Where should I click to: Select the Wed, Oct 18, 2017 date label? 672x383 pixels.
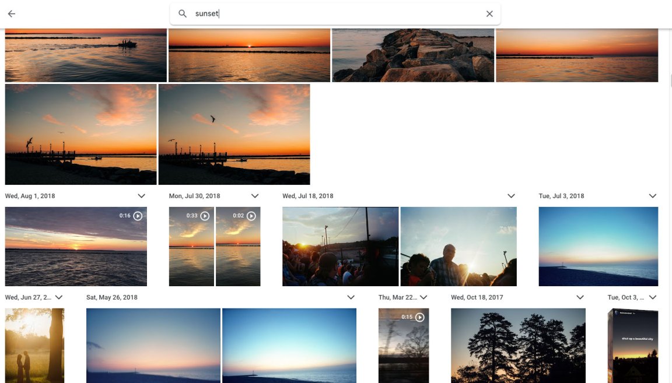pos(477,297)
